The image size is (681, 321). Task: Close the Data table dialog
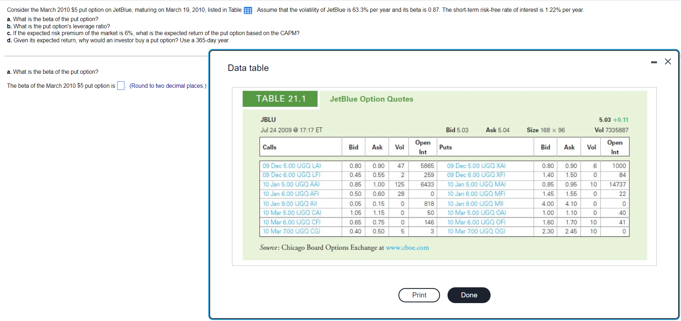coord(668,62)
